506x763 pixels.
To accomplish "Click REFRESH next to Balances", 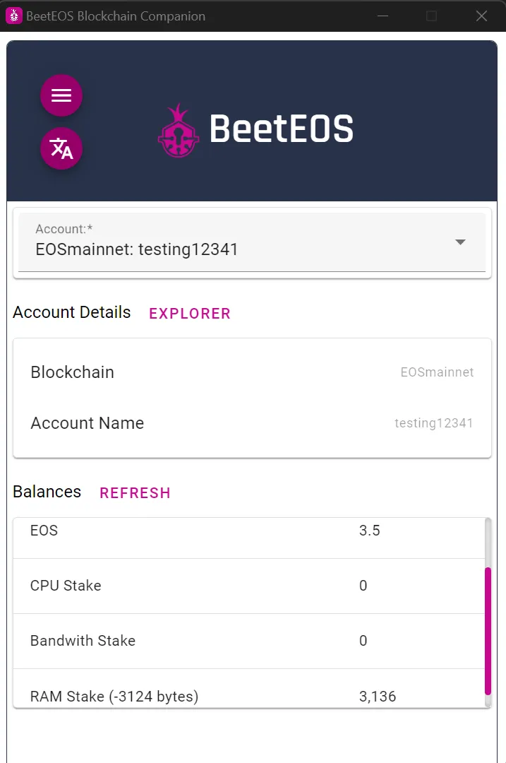I will click(135, 493).
